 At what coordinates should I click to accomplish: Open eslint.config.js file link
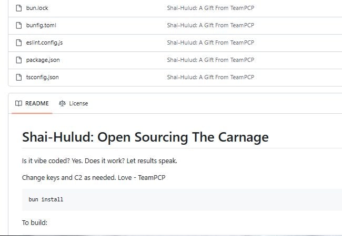pos(44,42)
